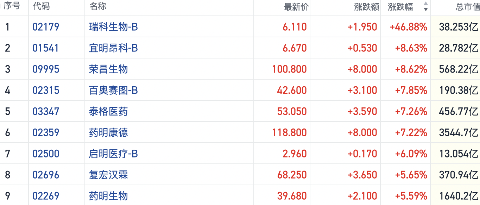
Task: Open the 药明生物 stock name link
Action: point(108,196)
